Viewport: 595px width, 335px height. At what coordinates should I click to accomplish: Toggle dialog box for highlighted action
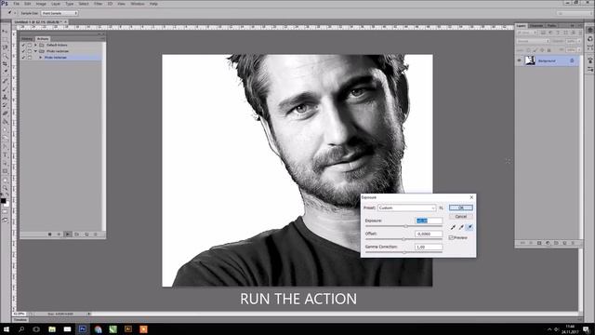[30, 58]
